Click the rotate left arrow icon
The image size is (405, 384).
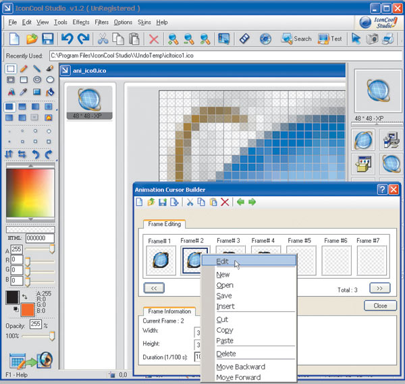coord(36,154)
